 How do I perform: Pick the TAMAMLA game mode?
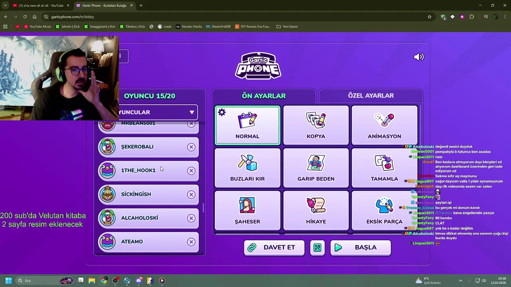[384, 168]
